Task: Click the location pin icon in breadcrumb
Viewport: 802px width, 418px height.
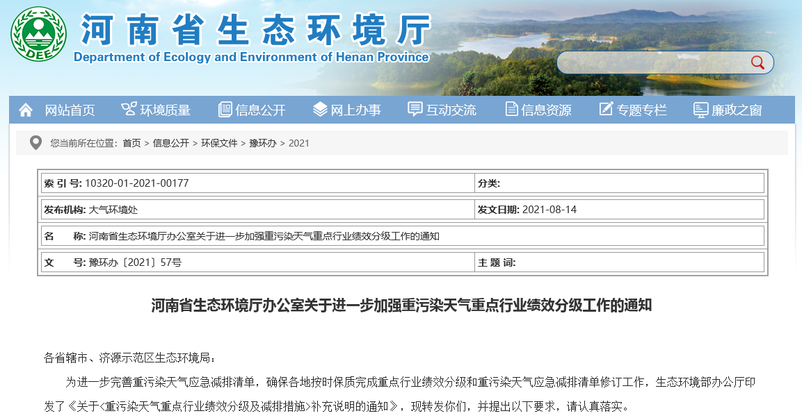Action: point(35,143)
